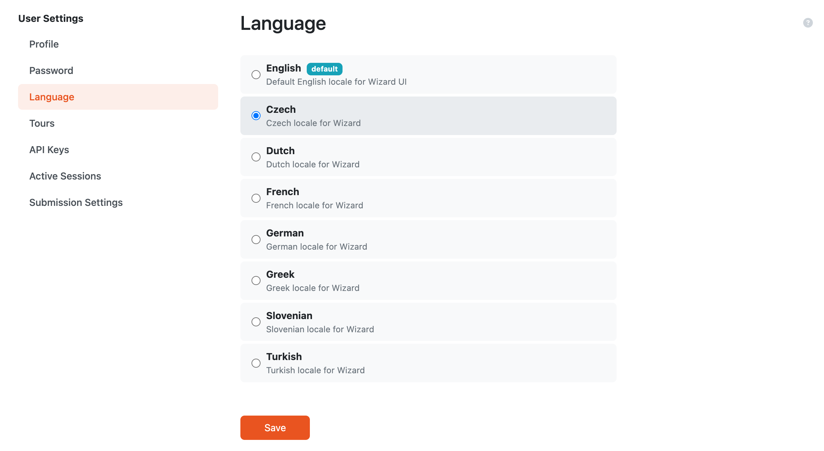
Task: Pick the Turkish radio button
Action: [256, 363]
